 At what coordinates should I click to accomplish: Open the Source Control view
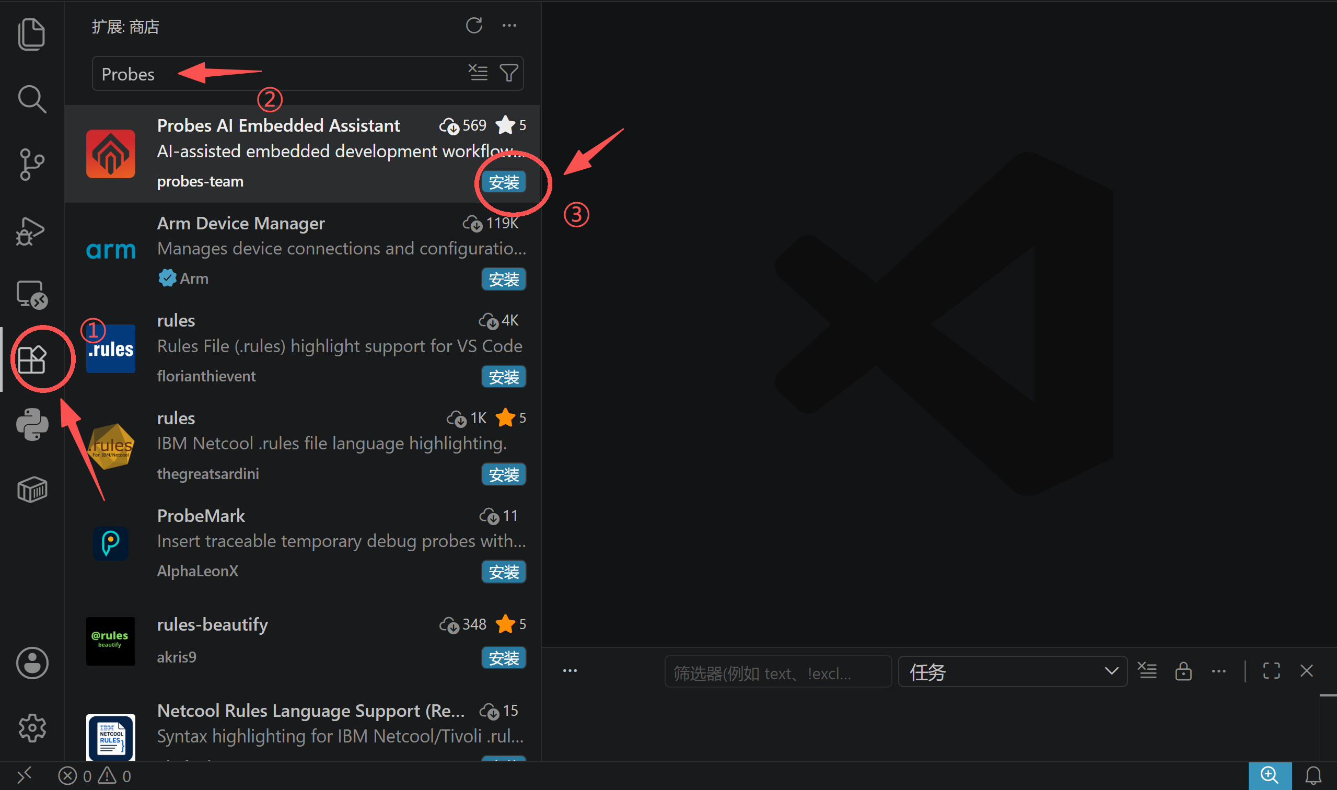[32, 165]
